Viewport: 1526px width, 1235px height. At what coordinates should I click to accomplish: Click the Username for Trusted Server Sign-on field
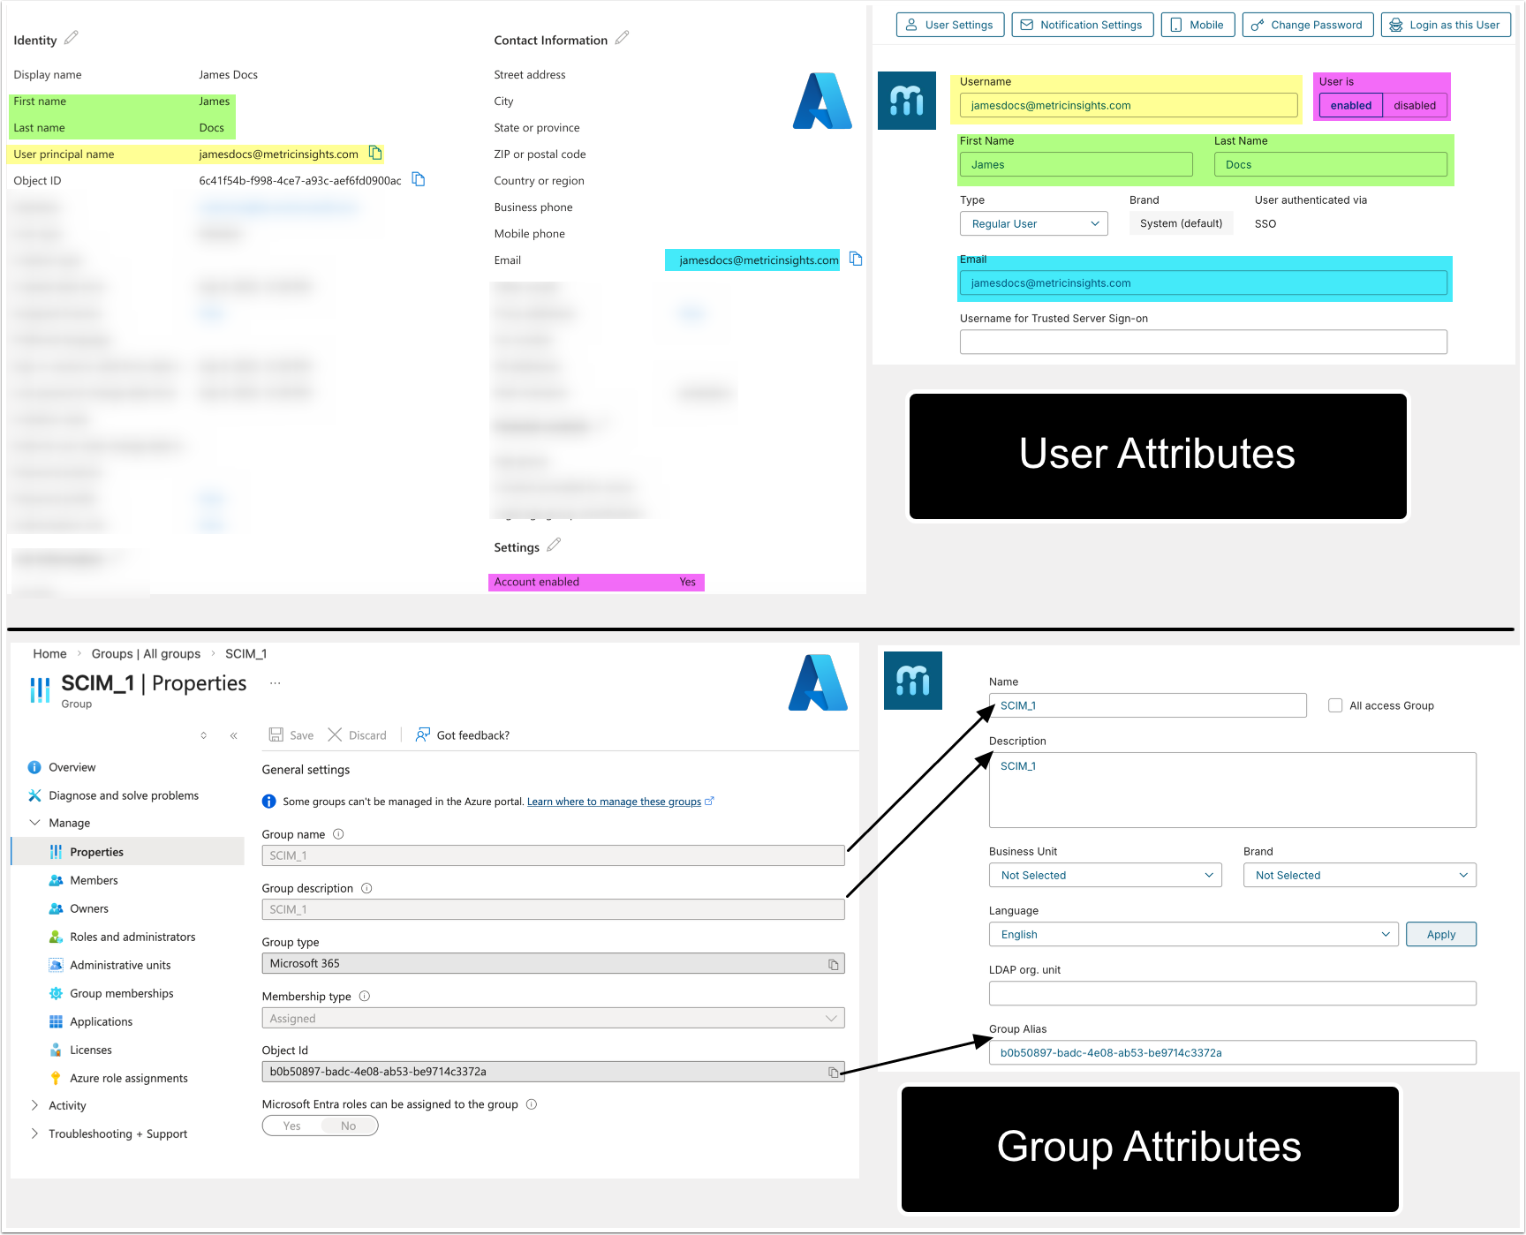click(x=1204, y=342)
